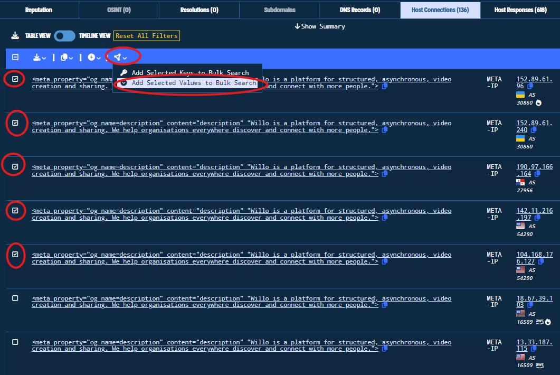
Task: Check the row for 13.33.187.115
Action: click(15, 342)
